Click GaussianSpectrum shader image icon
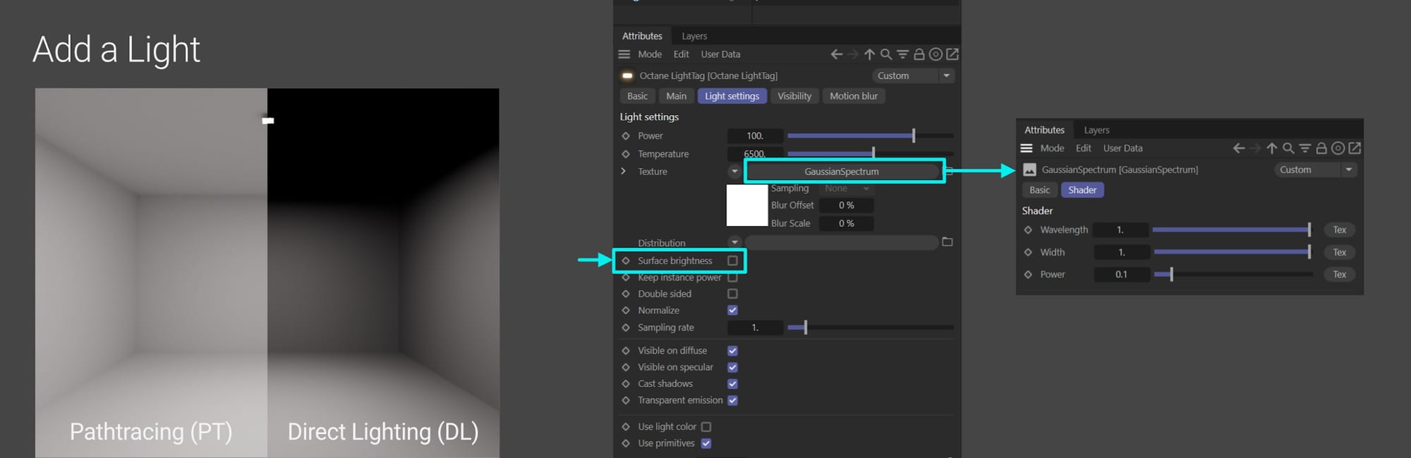Screen dimensions: 1411x458 [x=1029, y=170]
